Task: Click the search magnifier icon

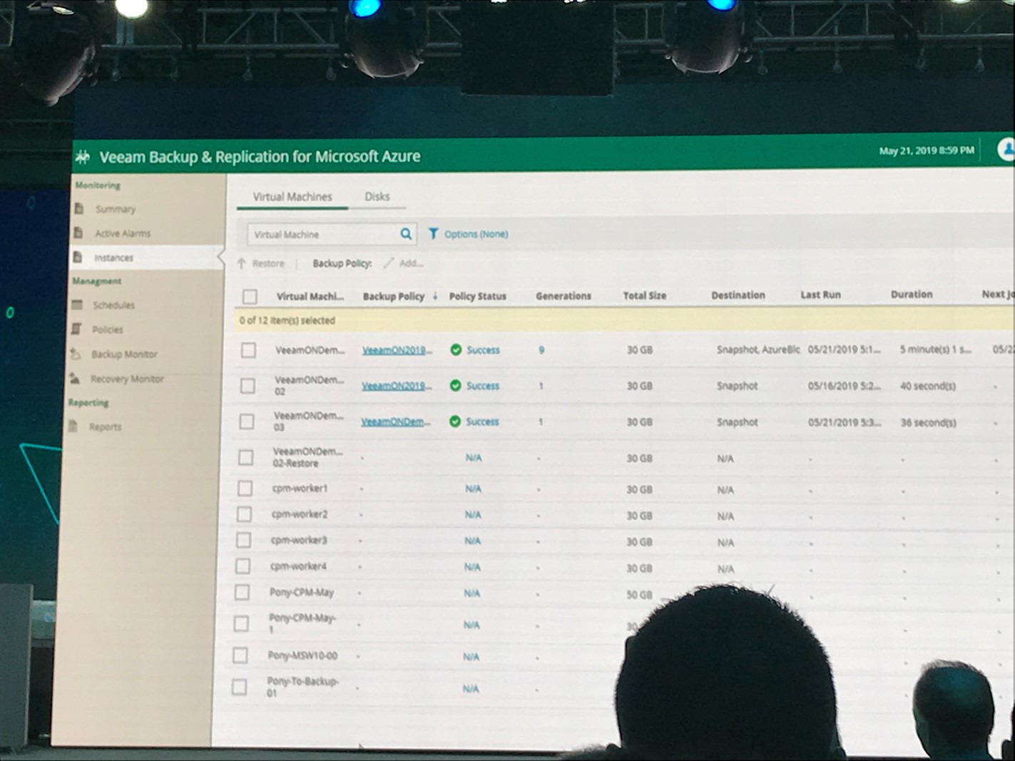Action: pos(406,234)
